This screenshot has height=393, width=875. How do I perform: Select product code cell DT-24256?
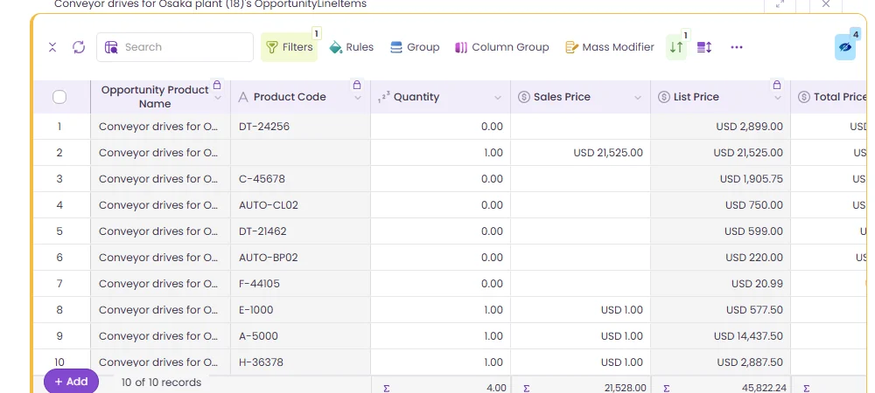(300, 127)
